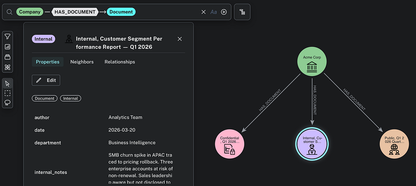Click the Document label tag
This screenshot has height=186, width=416.
point(45,98)
